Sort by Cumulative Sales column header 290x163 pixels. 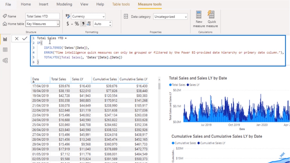pos(105,79)
